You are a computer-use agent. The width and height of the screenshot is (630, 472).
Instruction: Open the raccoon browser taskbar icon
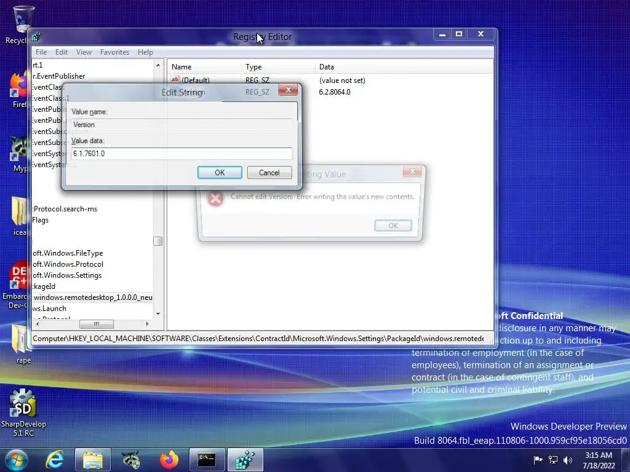click(x=130, y=460)
